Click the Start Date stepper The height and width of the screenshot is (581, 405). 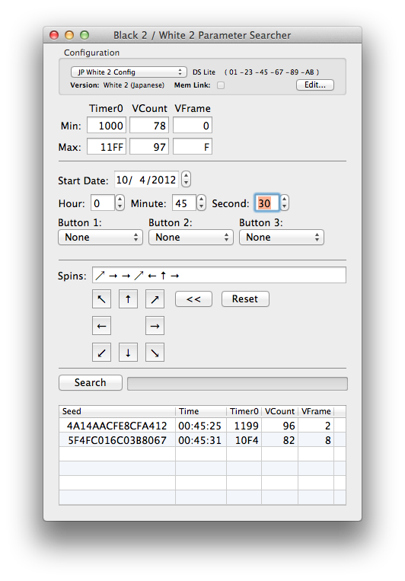[186, 180]
